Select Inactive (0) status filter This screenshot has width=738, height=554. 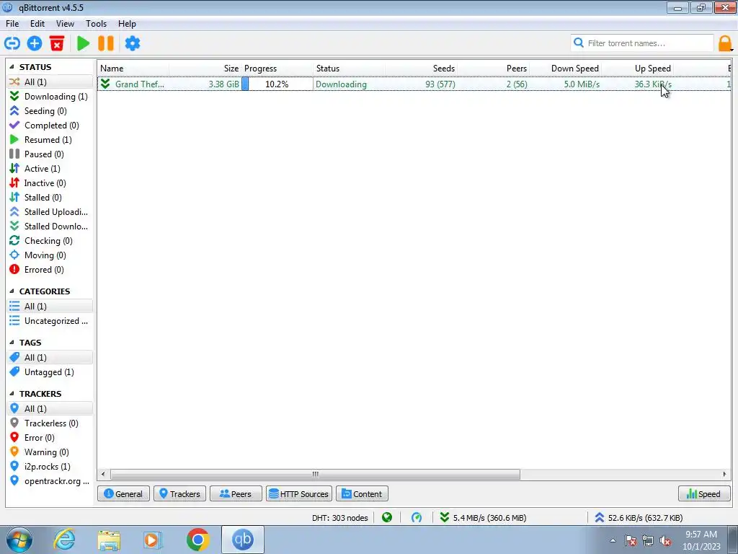49,183
